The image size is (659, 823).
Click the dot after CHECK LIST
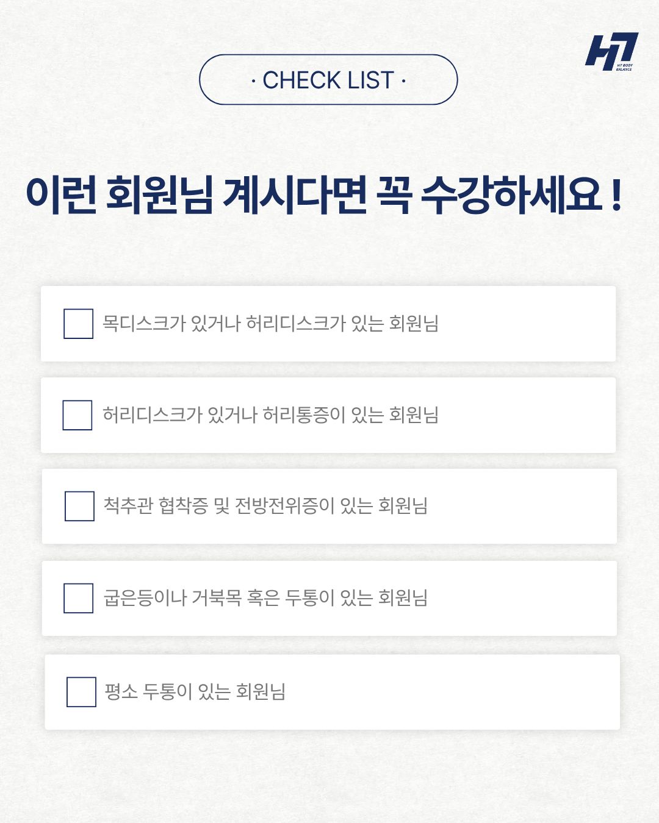point(403,80)
